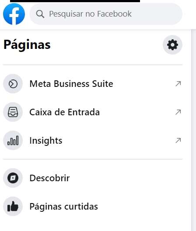This screenshot has height=231, width=196.
Task: Click the Meta Business Suite icon
Action: (13, 84)
